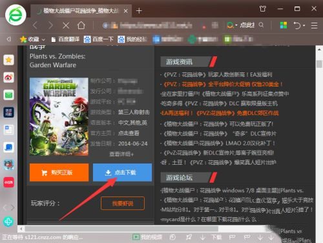The height and width of the screenshot is (243, 323).
Task: Click the horizontal page scrollbar
Action: tap(121, 229)
